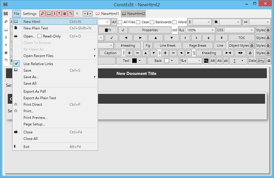The width and height of the screenshot is (274, 178).
Task: Select New Plain Text menu item
Action: click(x=55, y=28)
